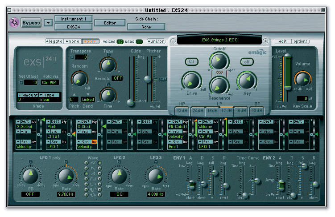The height and width of the screenshot is (217, 335).
Task: Select the 6dB LP filter slope
Action: (241, 111)
